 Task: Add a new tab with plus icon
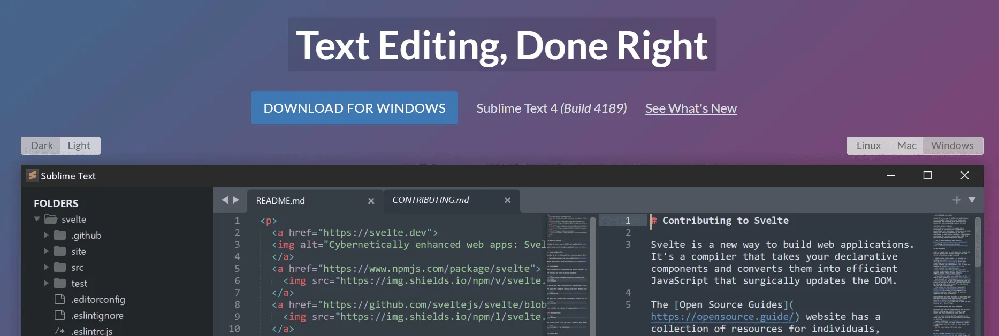957,200
